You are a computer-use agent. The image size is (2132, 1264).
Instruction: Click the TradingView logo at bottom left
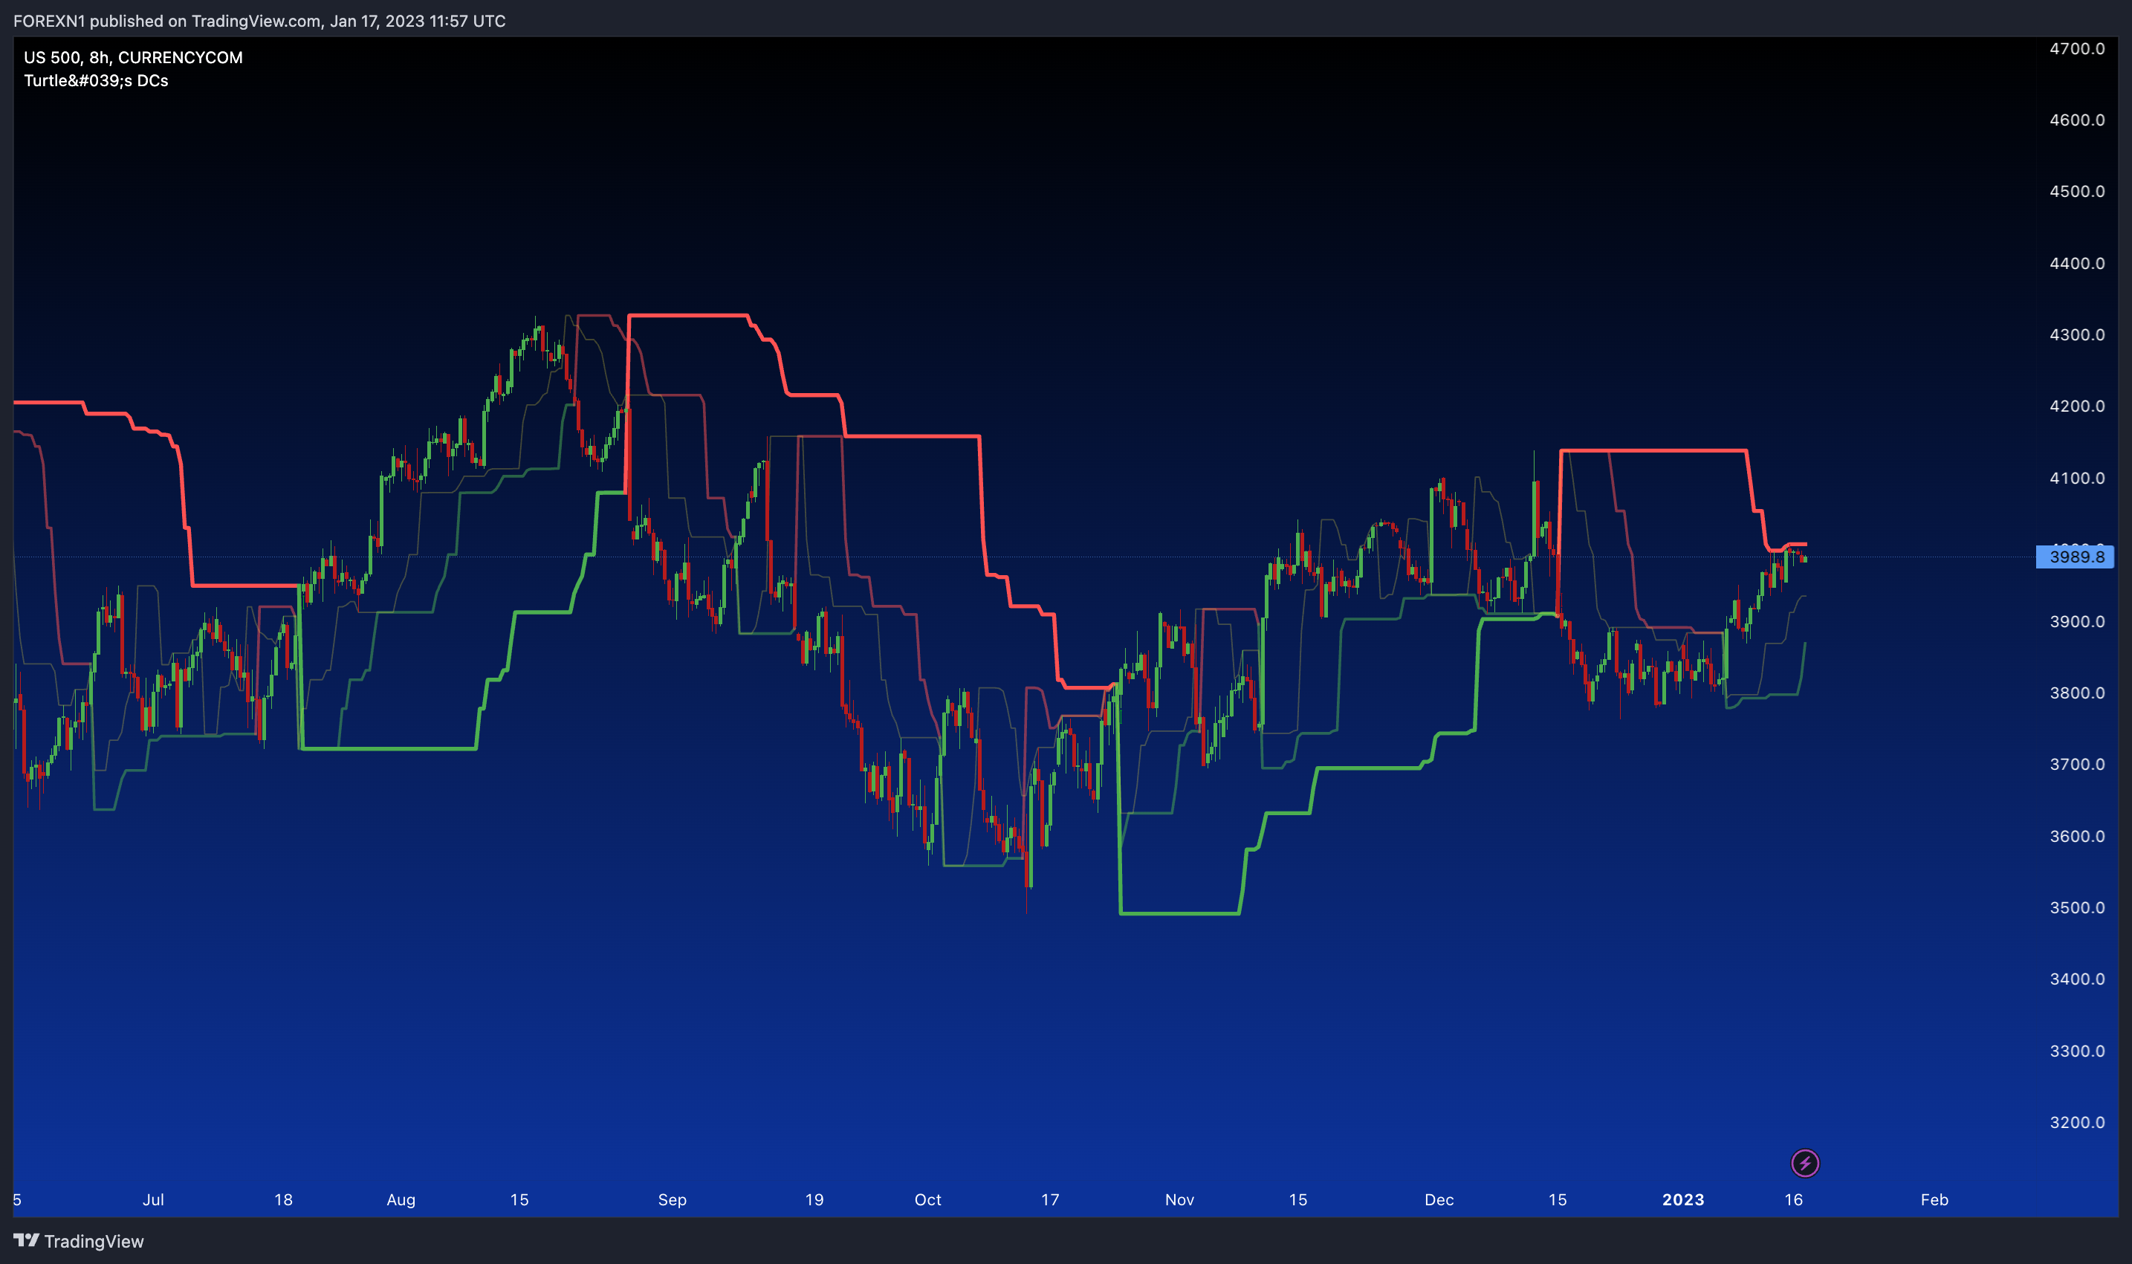point(78,1241)
